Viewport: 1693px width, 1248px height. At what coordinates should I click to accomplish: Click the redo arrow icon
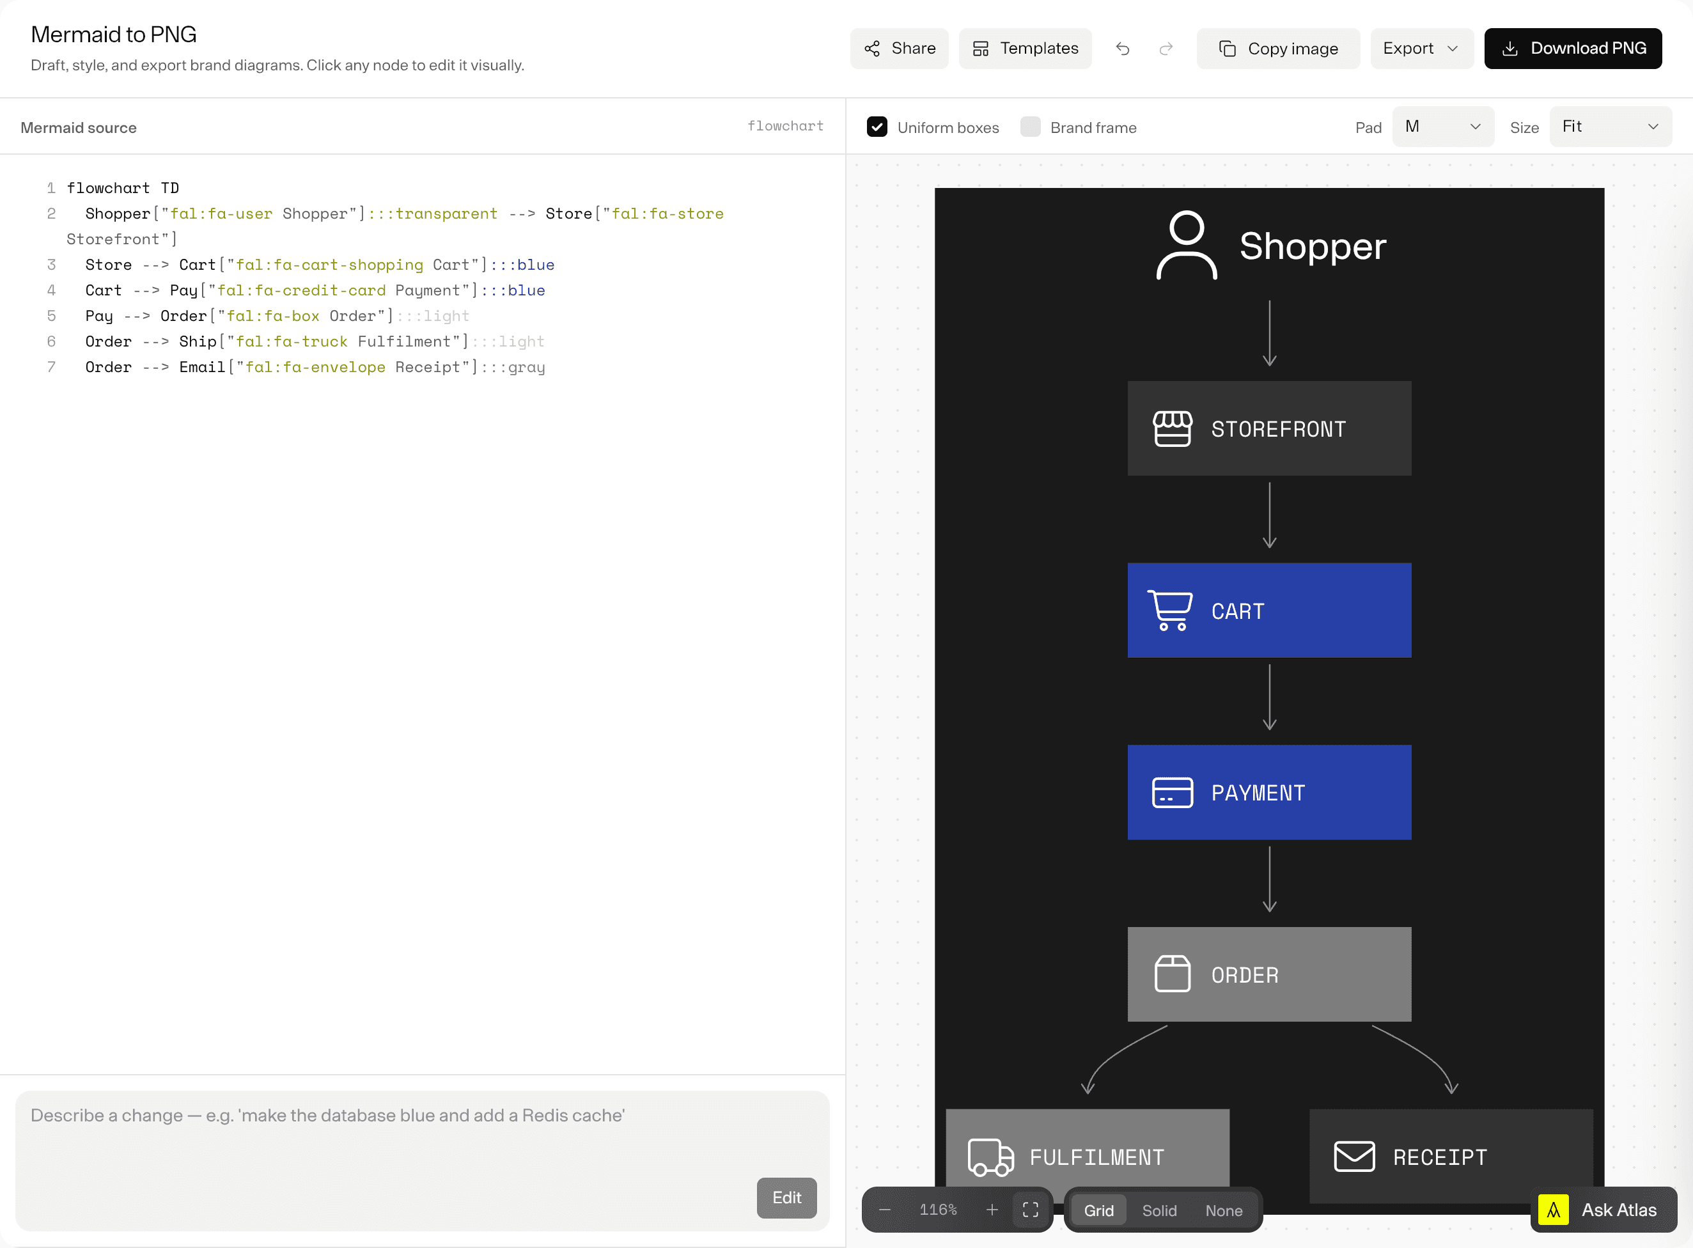pyautogui.click(x=1166, y=49)
